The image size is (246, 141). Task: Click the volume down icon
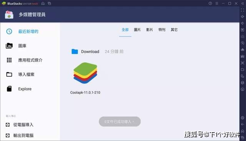243,23
